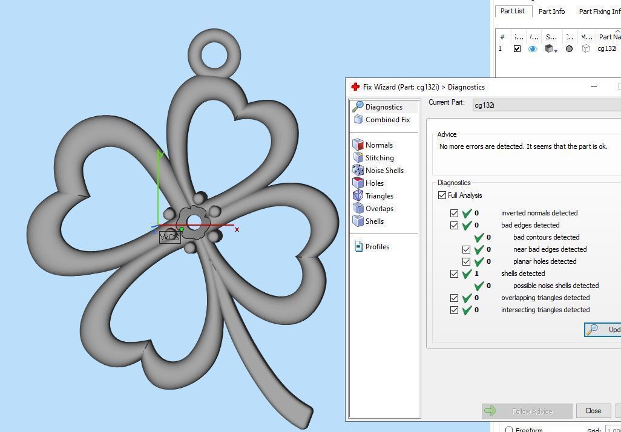Click the Grid value input field
The height and width of the screenshot is (432, 621).
(x=613, y=429)
